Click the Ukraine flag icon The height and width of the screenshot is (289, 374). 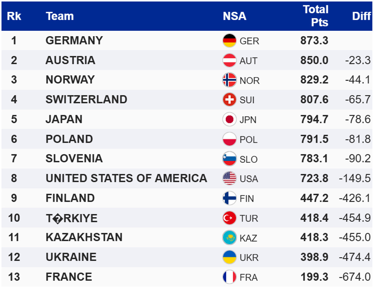(x=229, y=257)
